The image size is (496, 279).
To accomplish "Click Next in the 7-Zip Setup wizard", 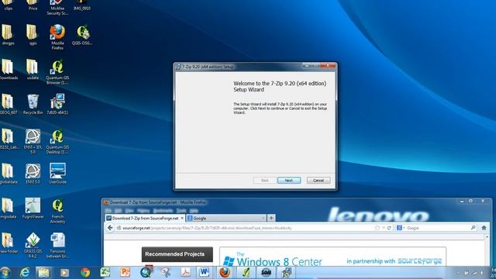I will click(x=289, y=181).
